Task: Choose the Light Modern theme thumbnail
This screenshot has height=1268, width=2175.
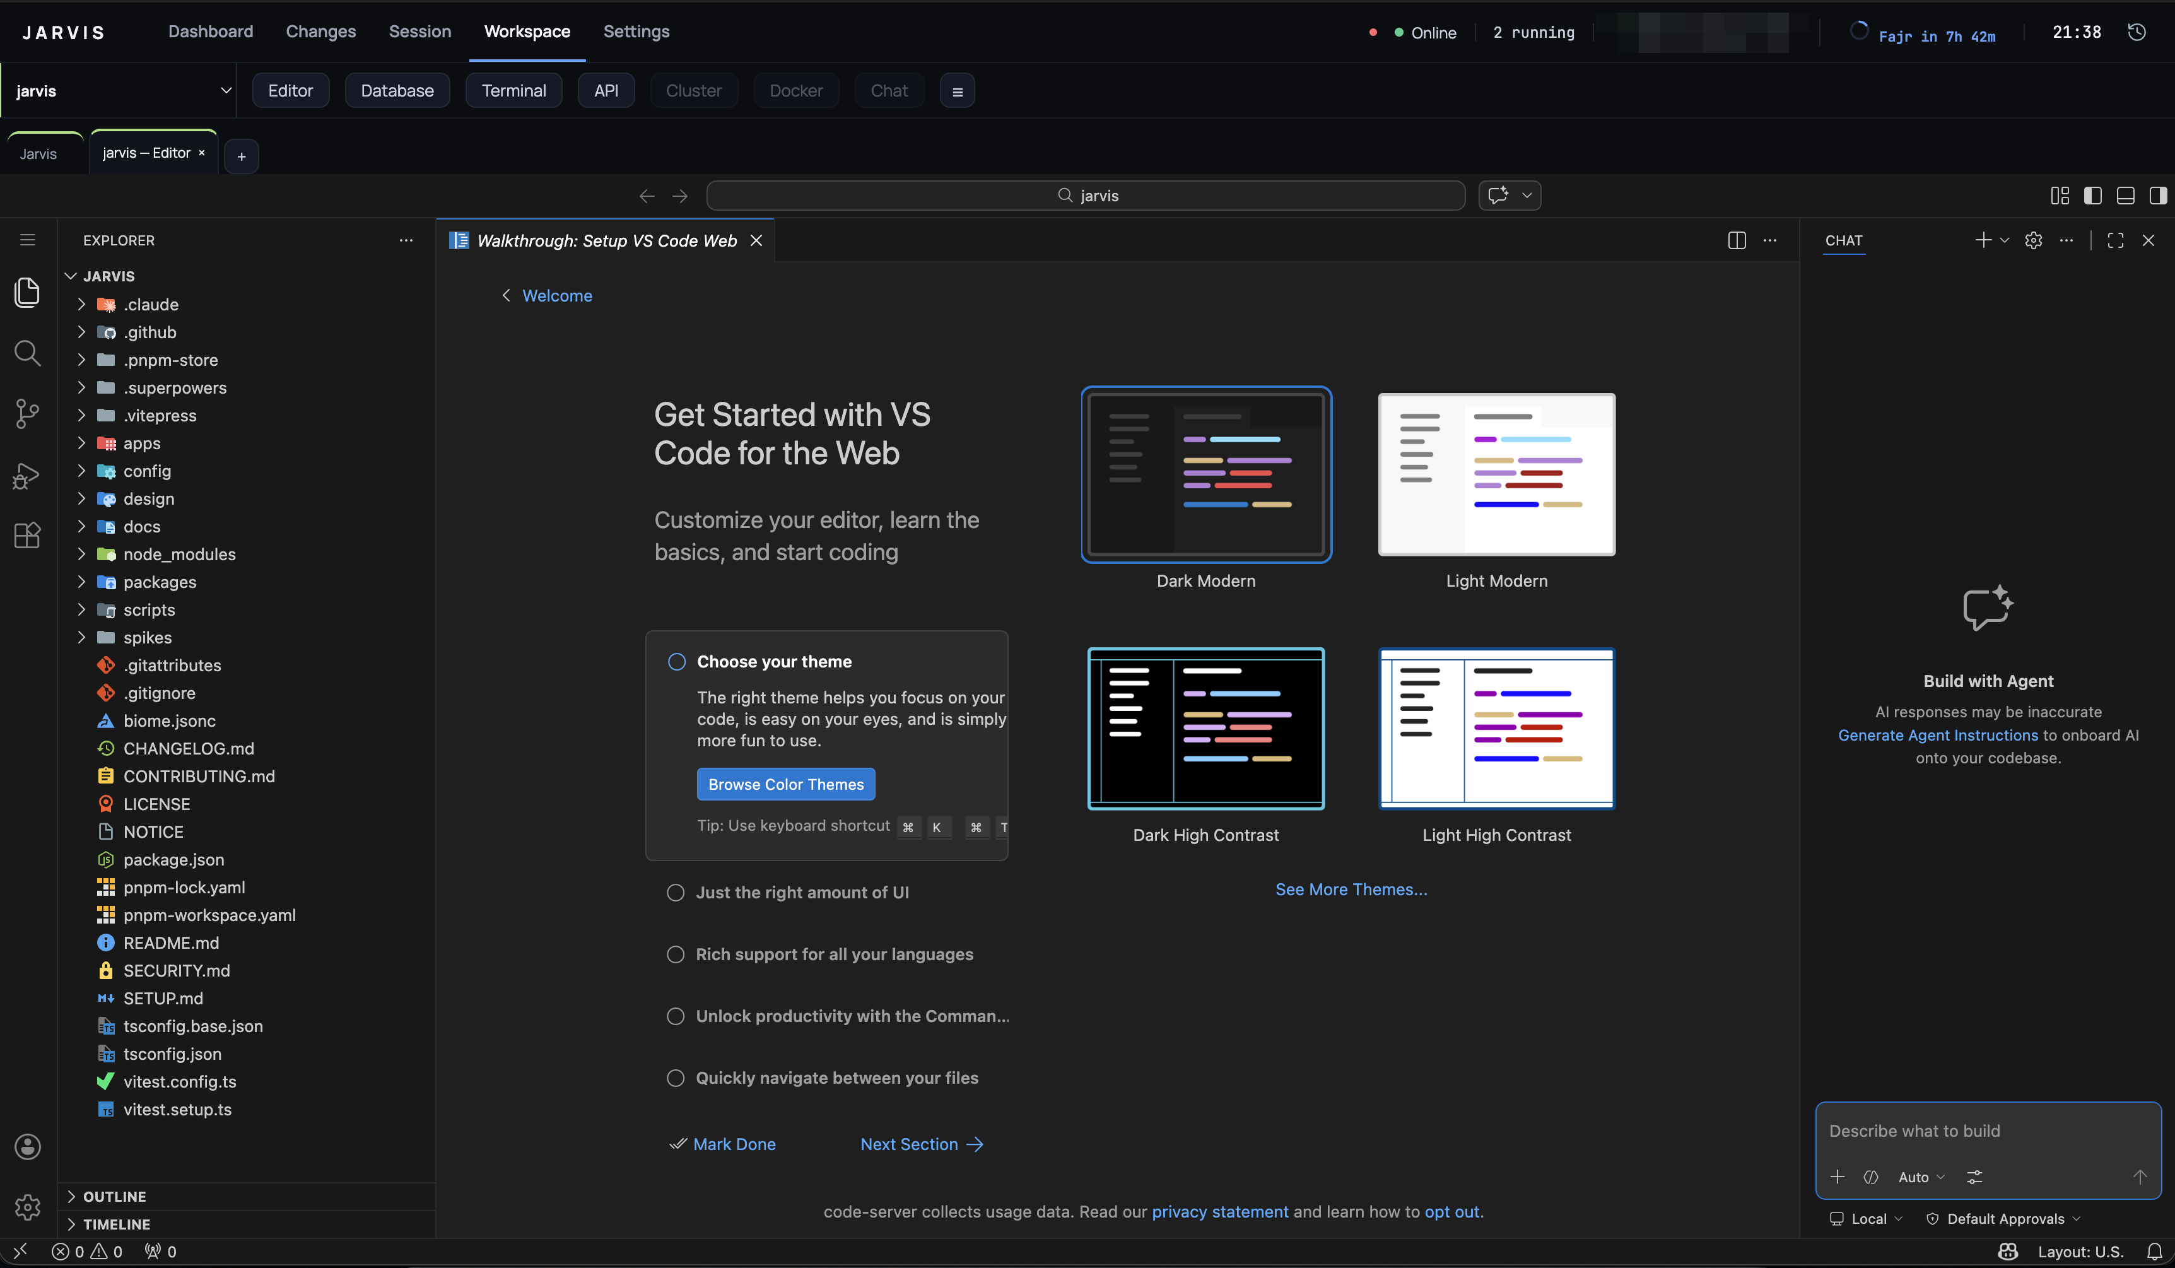Action: (1497, 474)
